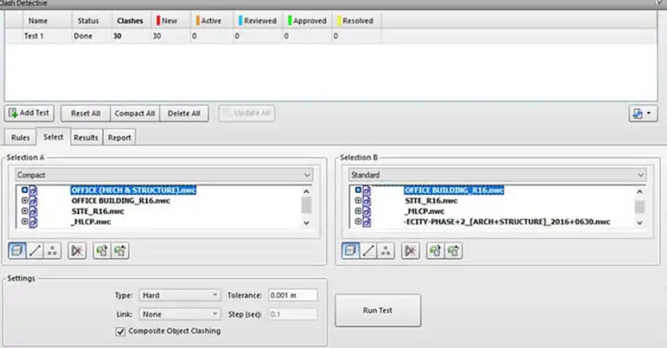667x348 pixels.
Task: Click the Name column header
Action: (47, 20)
